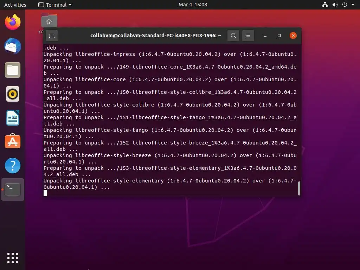The width and height of the screenshot is (360, 270).
Task: Open Ubuntu Software center
Action: pyautogui.click(x=13, y=141)
